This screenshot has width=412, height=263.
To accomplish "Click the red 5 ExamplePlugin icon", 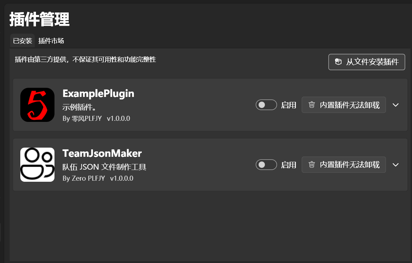I will 37,105.
